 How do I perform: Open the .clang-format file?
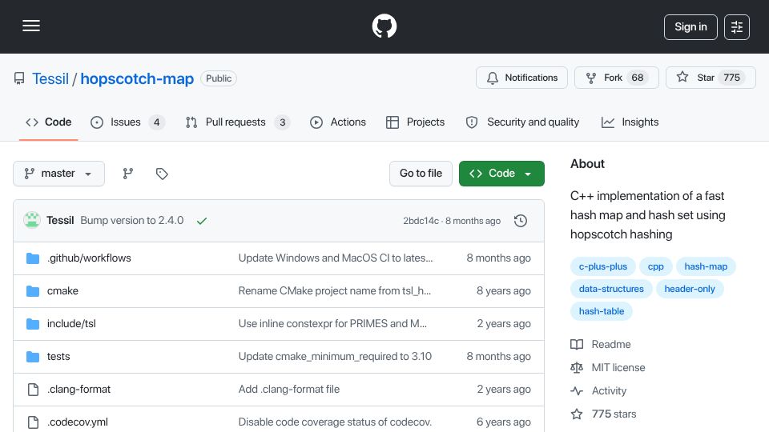79,390
